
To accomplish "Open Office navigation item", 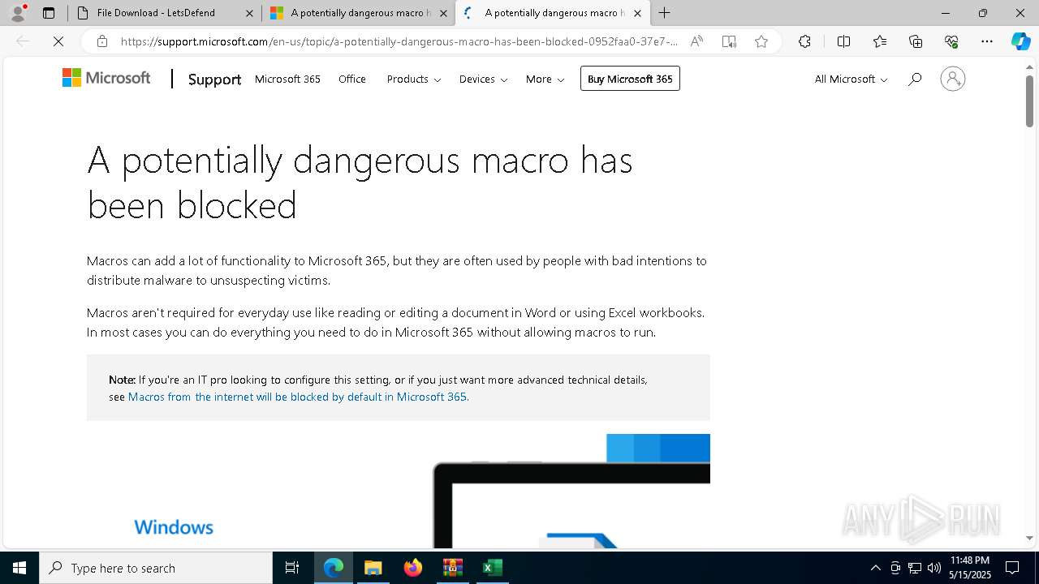I will tap(352, 79).
